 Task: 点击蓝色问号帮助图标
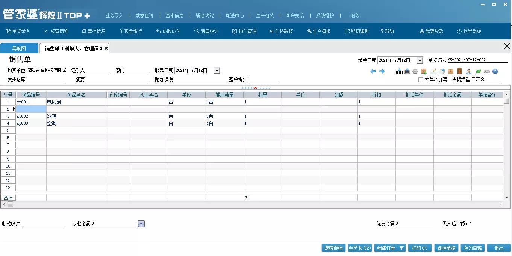(495, 71)
